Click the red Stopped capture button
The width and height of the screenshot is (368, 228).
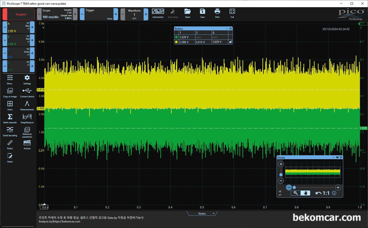(18, 14)
